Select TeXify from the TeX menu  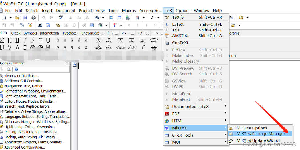click(x=196, y=17)
